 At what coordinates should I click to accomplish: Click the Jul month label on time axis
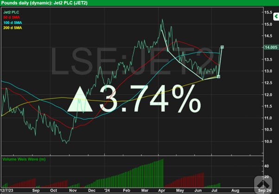coord(215,190)
